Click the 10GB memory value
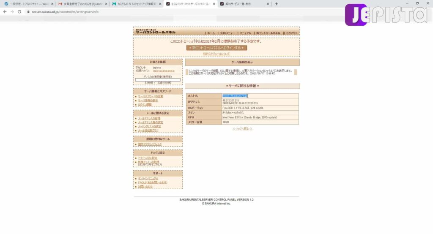Image resolution: width=433 pixels, height=234 pixels. tap(226, 122)
